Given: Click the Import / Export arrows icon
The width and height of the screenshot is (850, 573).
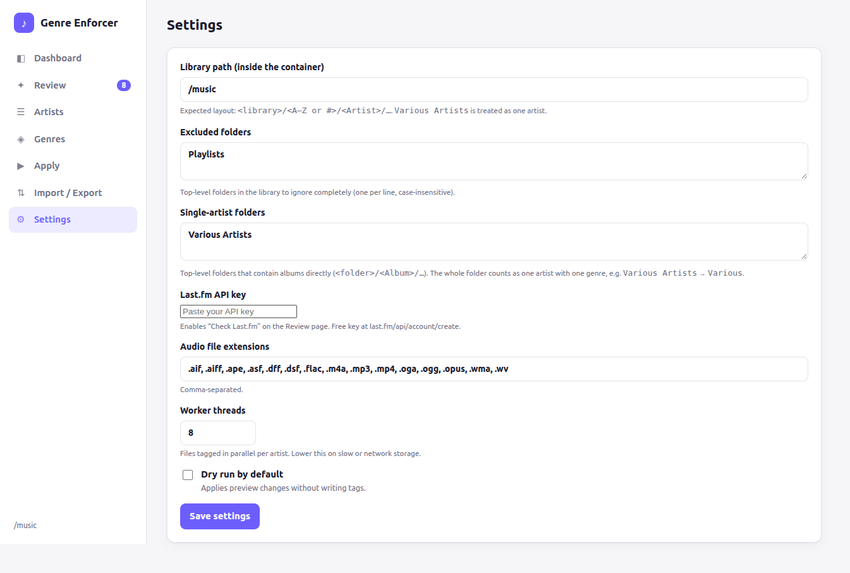Looking at the screenshot, I should click(21, 193).
